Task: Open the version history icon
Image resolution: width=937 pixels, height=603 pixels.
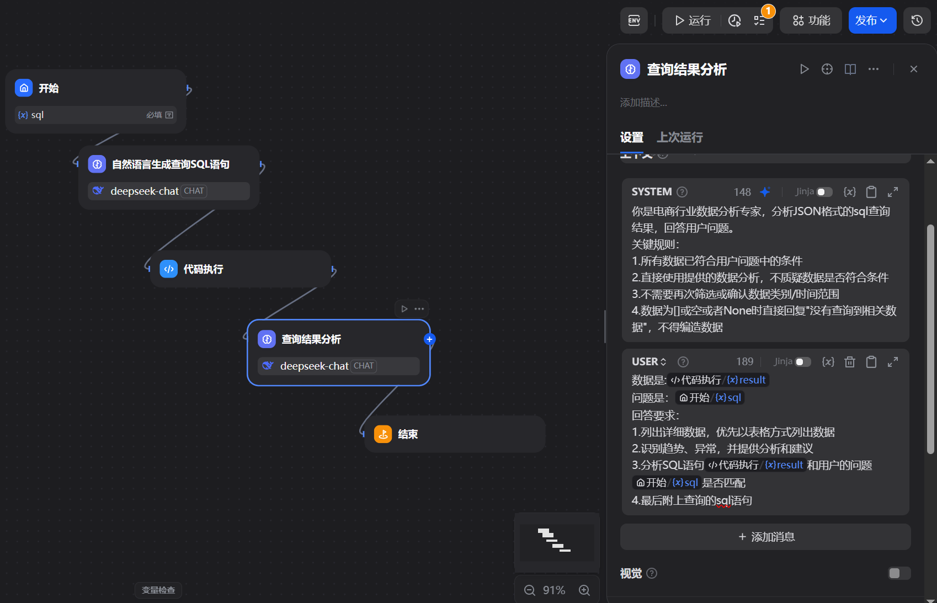Action: pos(917,20)
